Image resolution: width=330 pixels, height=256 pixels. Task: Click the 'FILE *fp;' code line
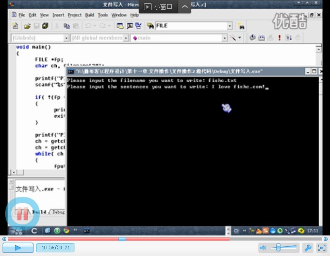pyautogui.click(x=49, y=60)
